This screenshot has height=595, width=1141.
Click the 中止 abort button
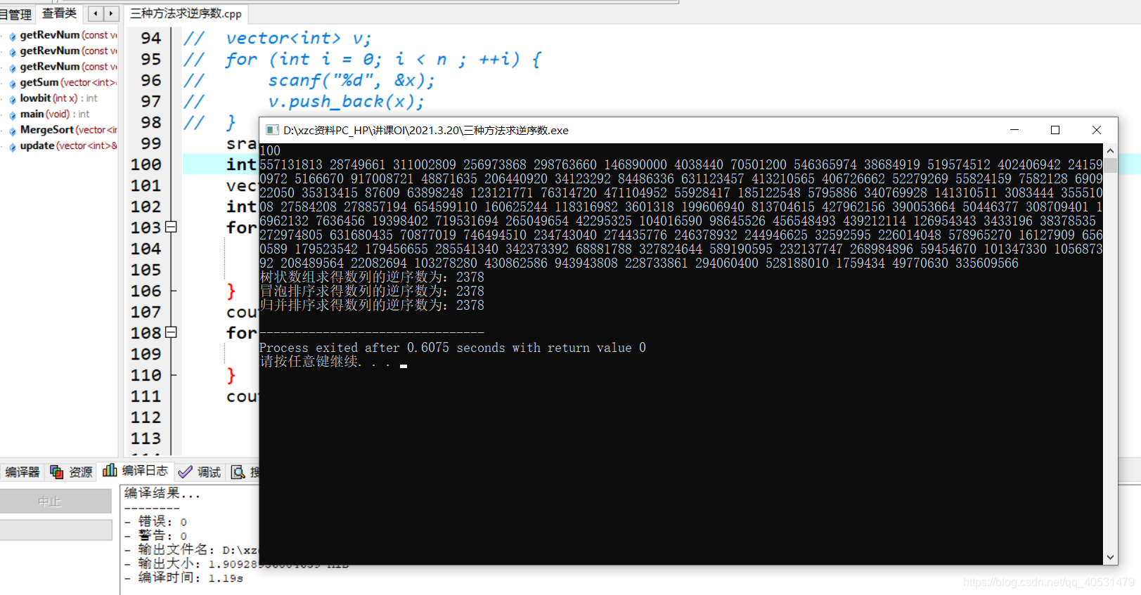click(x=56, y=501)
